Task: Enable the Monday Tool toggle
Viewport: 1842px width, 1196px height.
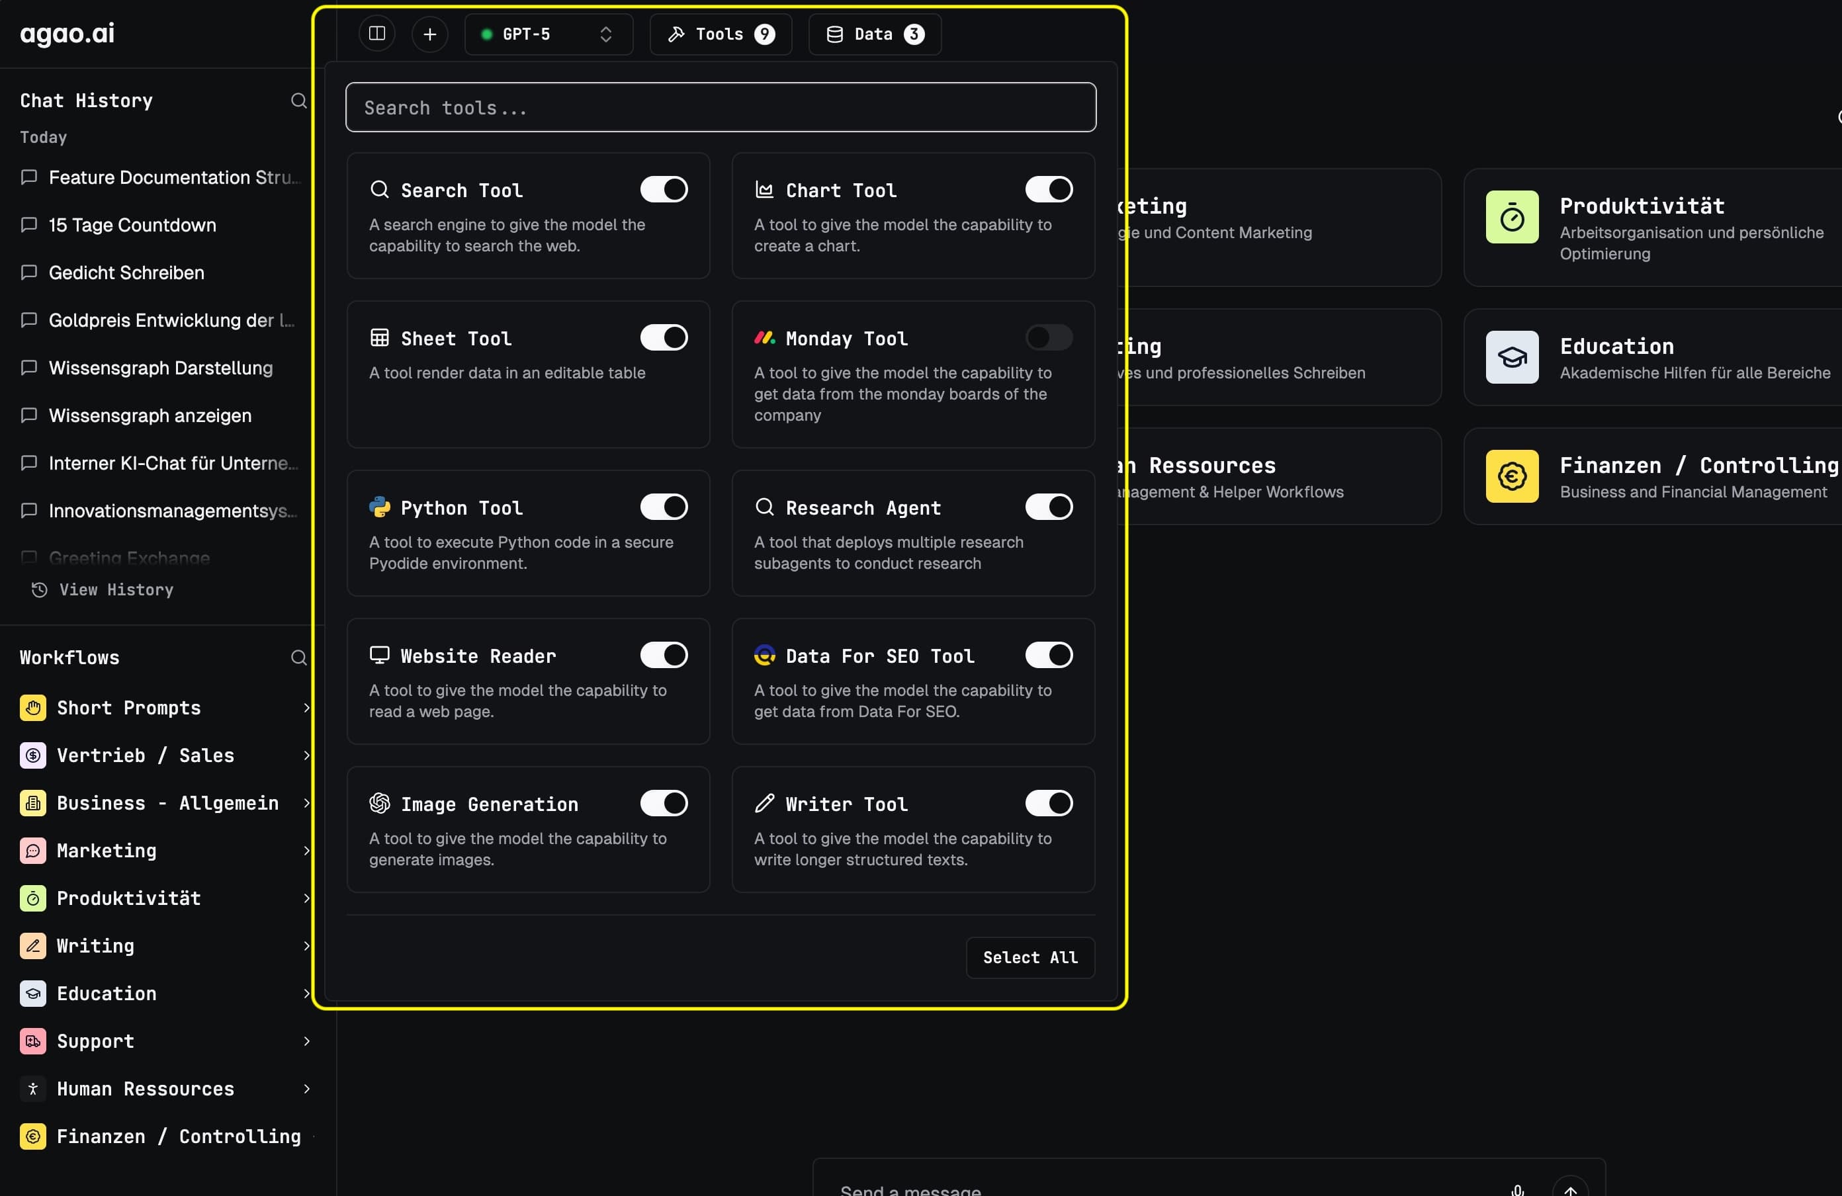Action: tap(1049, 337)
